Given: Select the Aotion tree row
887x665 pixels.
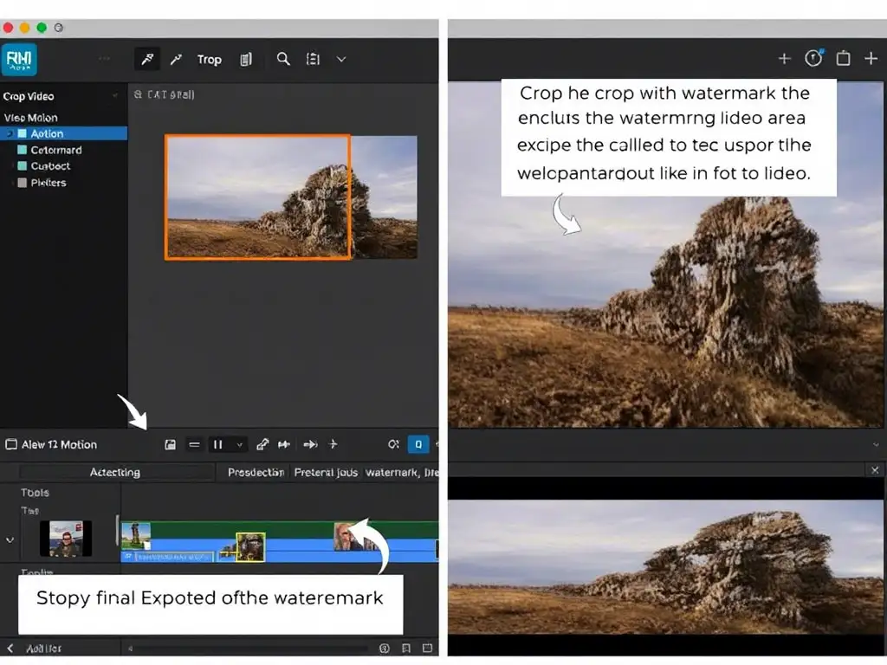Looking at the screenshot, I should point(63,133).
